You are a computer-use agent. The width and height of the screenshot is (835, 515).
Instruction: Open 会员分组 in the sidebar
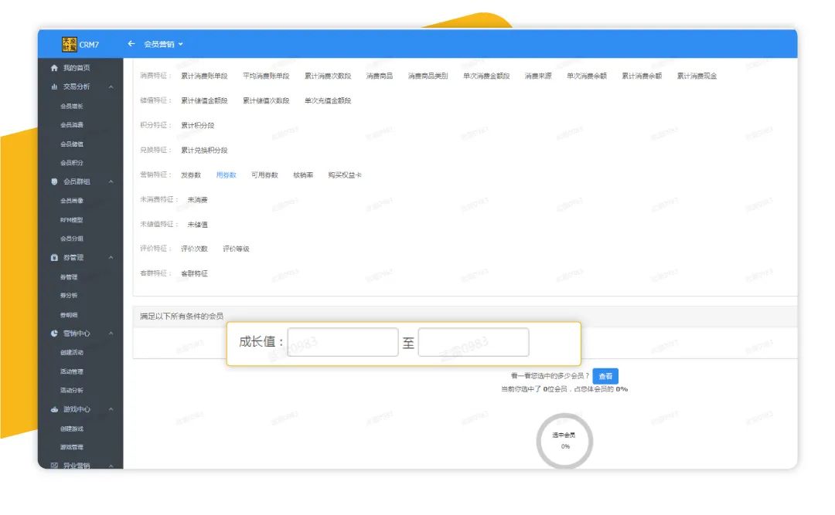click(x=72, y=239)
